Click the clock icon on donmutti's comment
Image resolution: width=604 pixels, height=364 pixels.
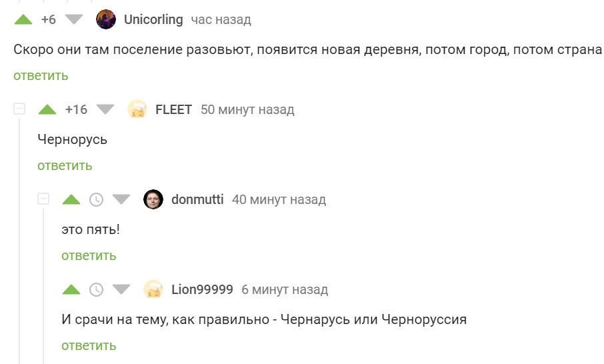97,199
